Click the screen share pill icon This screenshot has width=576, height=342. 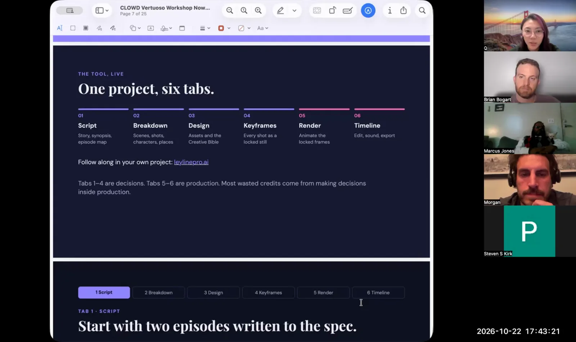click(70, 10)
